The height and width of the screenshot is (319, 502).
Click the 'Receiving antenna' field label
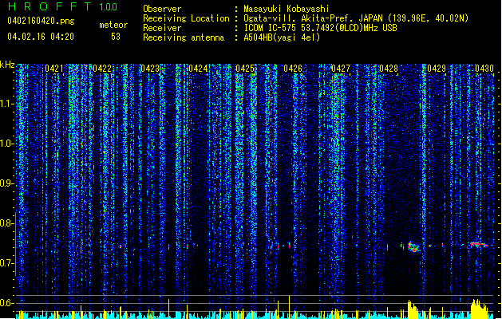click(184, 37)
